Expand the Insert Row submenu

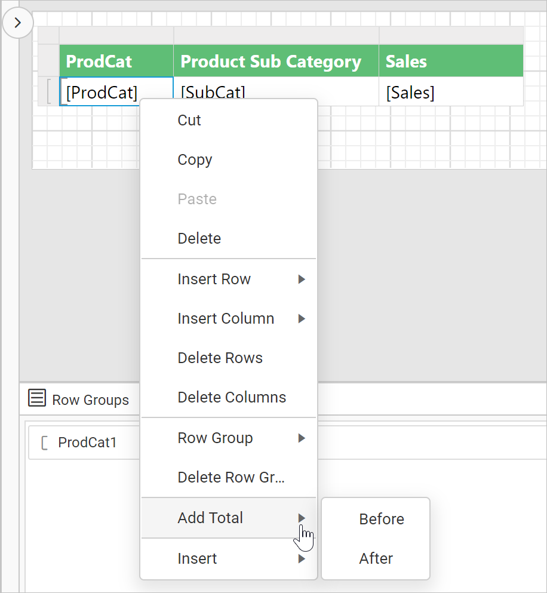click(x=214, y=279)
